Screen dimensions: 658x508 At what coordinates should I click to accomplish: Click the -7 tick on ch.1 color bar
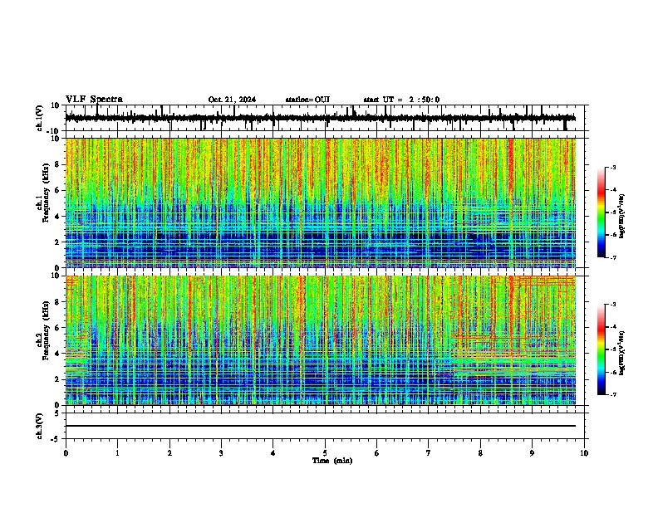[x=612, y=257]
